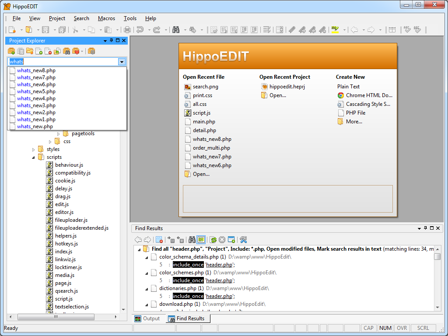Viewport: 448px width, 336px height.
Task: Click Find Results vertical scrollbar thumb
Action: click(437, 256)
